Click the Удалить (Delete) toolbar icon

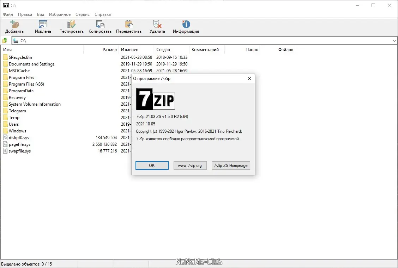157,24
